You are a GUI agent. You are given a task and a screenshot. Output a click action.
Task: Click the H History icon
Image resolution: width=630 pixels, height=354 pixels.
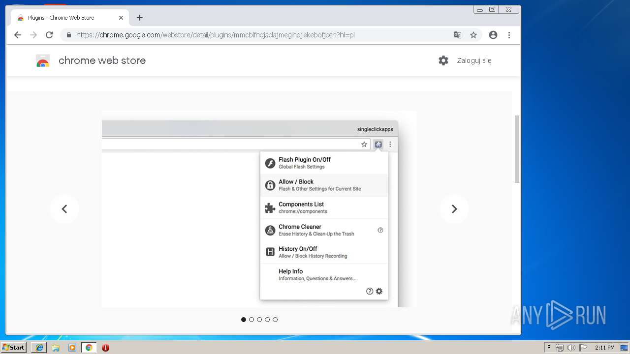tap(270, 252)
